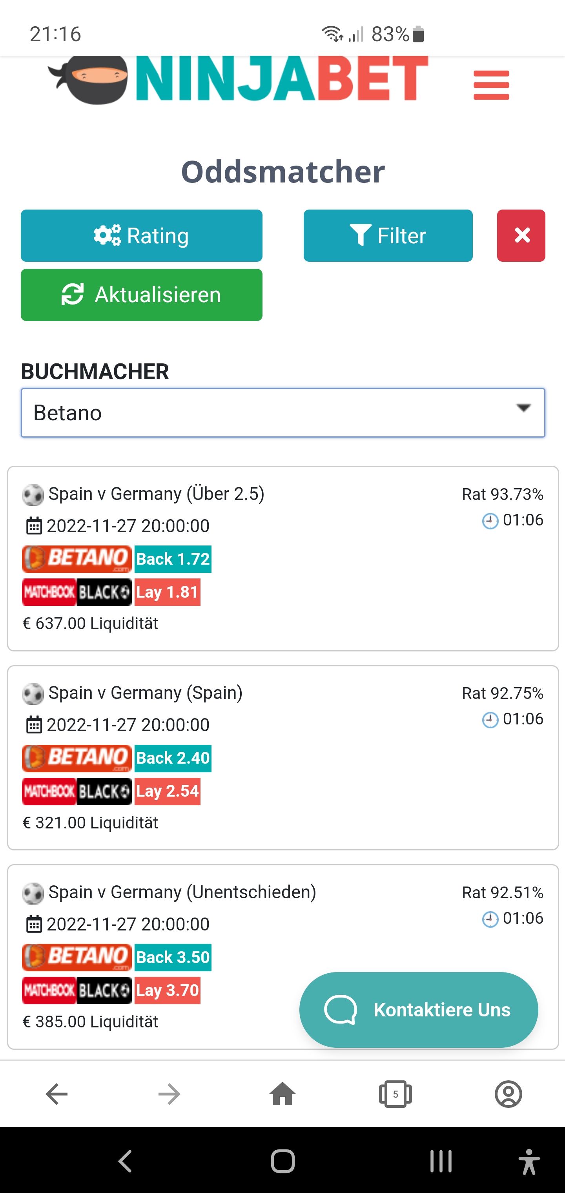Click the Buchmacher dropdown arrow
Screen dimensions: 565x1193
point(524,408)
